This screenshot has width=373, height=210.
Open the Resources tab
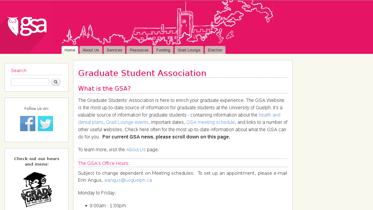139,50
